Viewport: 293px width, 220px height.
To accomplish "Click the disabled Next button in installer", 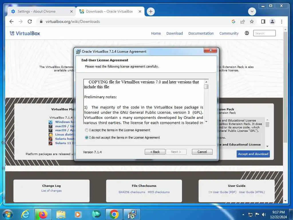I will 176,152.
